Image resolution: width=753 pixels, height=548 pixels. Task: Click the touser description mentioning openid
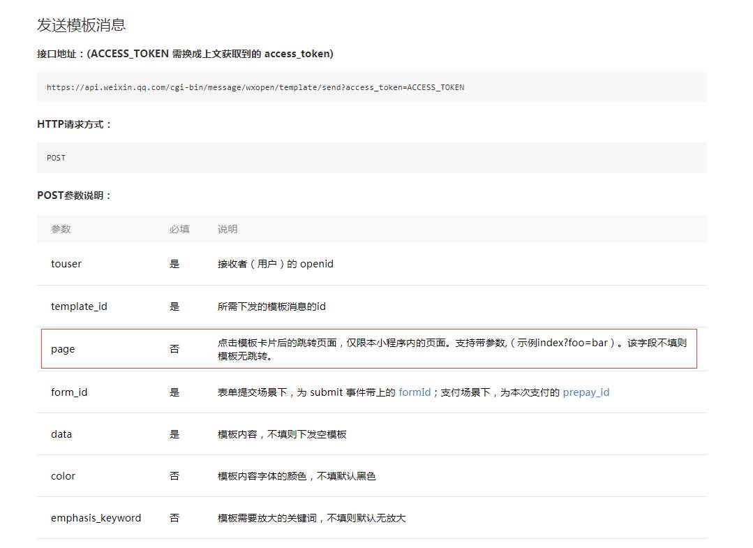[276, 264]
